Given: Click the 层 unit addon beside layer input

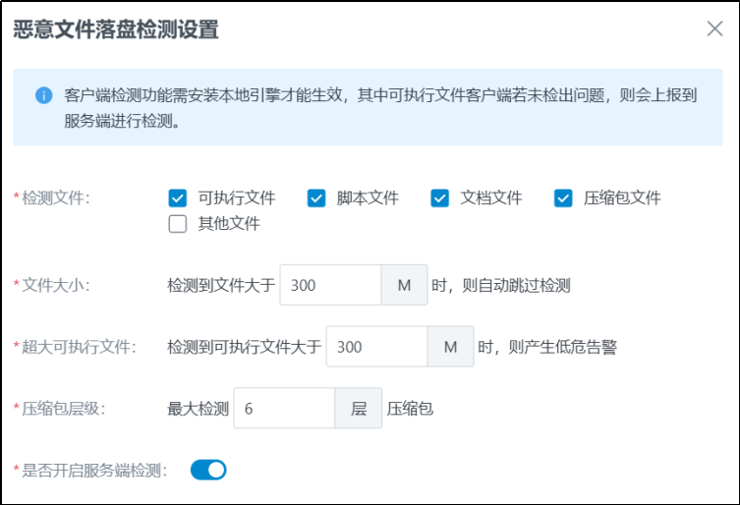Looking at the screenshot, I should click(358, 408).
